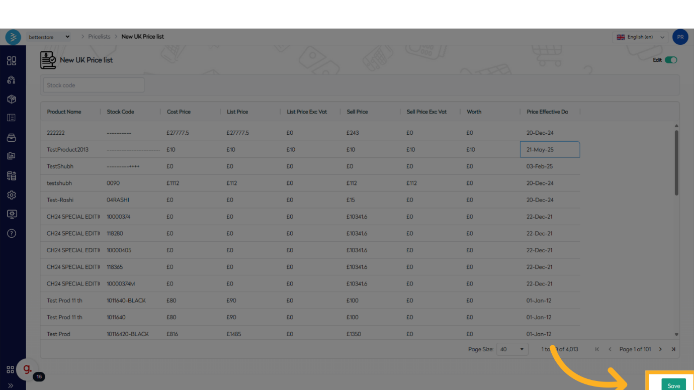
Task: Open the apps grid icon at sidebar bottom
Action: [x=11, y=370]
